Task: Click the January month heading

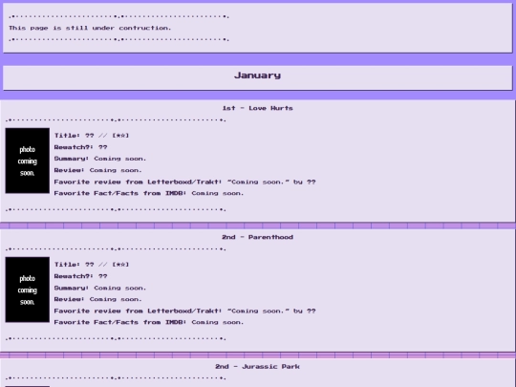Action: tap(257, 75)
